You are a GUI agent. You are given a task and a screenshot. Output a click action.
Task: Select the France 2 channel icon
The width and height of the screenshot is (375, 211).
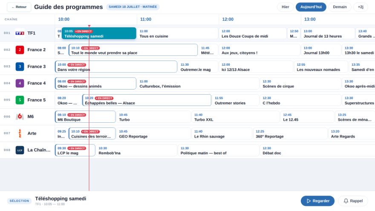coord(20,50)
